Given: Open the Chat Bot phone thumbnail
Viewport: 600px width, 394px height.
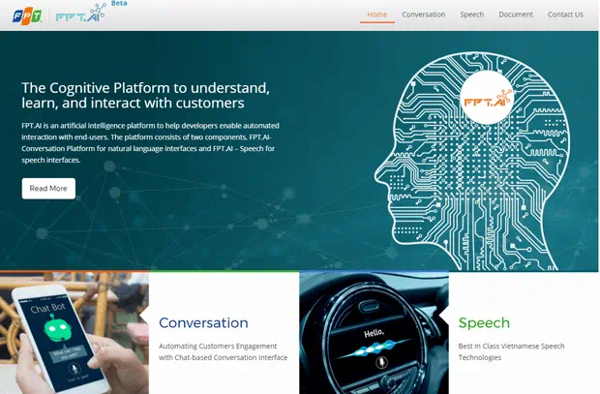Looking at the screenshot, I should pos(75,334).
